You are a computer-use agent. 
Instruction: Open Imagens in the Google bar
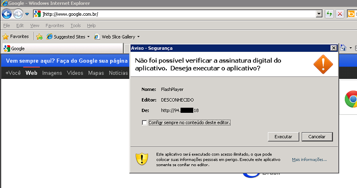tap(52, 73)
